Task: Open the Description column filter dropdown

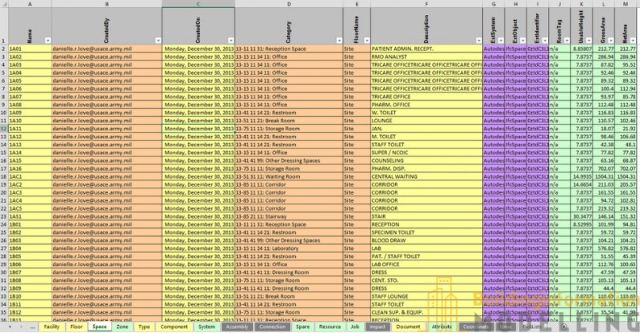Action: coord(478,41)
